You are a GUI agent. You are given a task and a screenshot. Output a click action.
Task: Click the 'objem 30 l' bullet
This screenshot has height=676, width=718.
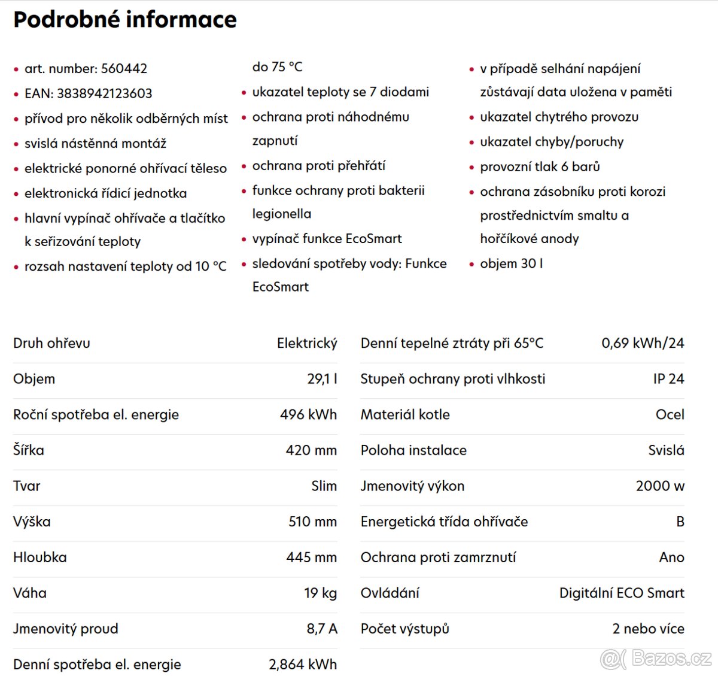point(511,264)
